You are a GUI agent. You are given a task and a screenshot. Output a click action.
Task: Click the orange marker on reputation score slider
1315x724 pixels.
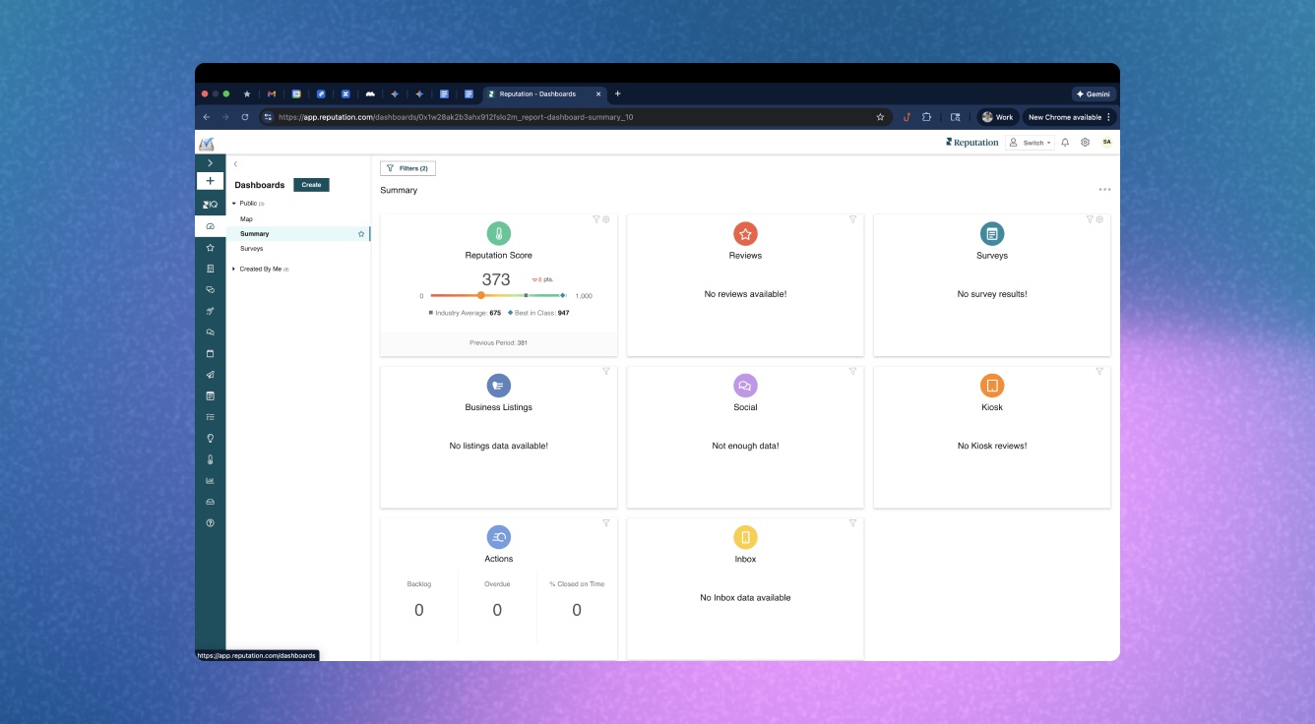(480, 295)
